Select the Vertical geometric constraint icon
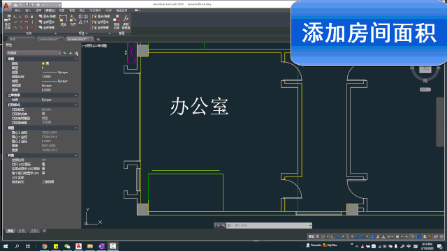 click(31, 22)
